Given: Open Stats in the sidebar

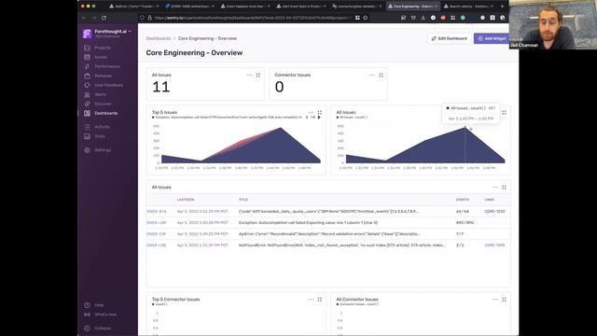Looking at the screenshot, I should tap(100, 136).
